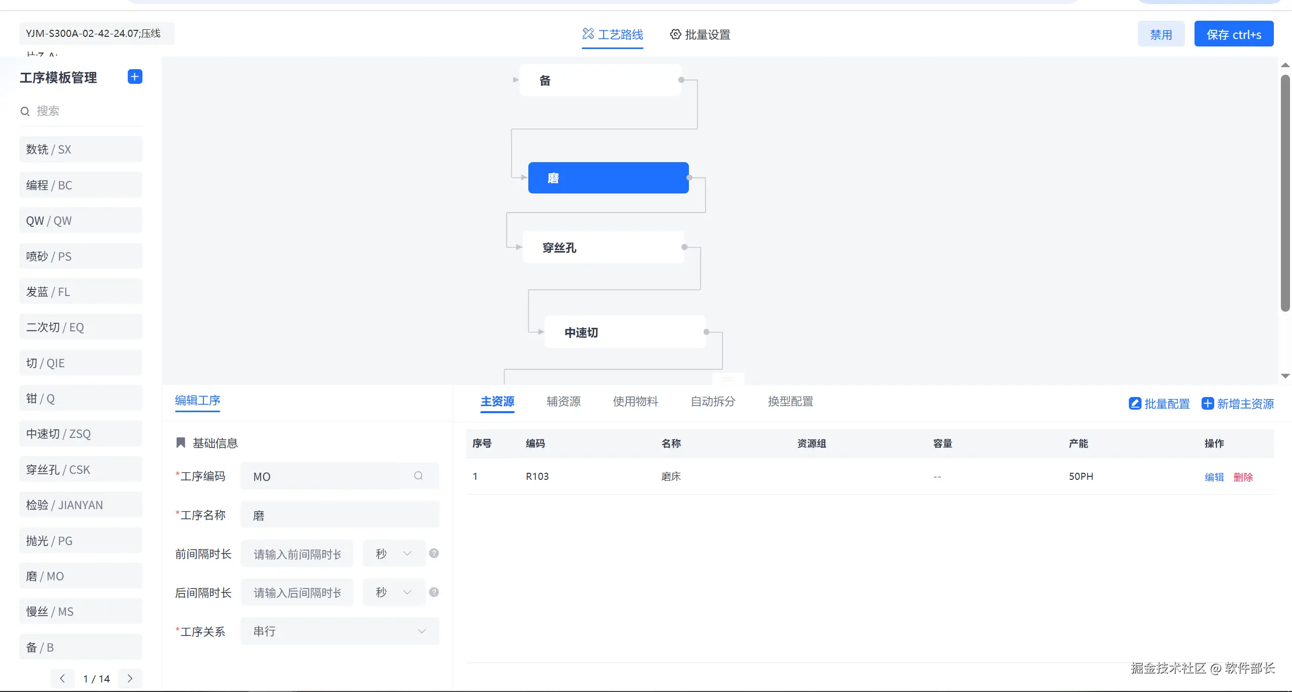Open the 前间隔时长 unit dropdown (秒)
The height and width of the screenshot is (692, 1292).
pyautogui.click(x=394, y=554)
